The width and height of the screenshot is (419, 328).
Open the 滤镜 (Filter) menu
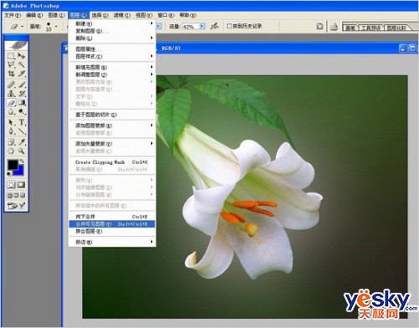tap(122, 15)
